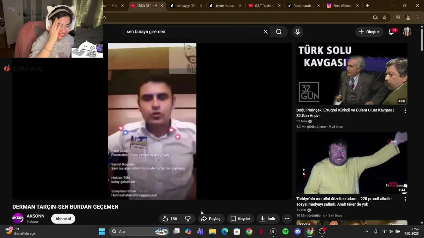Click install app icon in address bar
This screenshot has width=424, height=238.
[375, 18]
